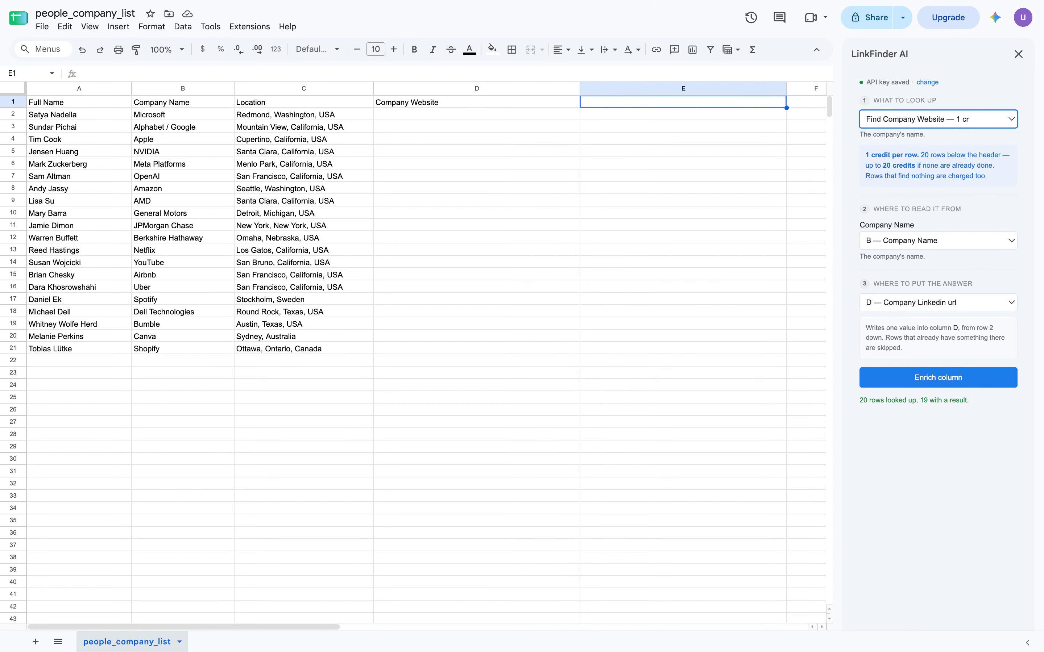Open the File menu
This screenshot has width=1044, height=652.
coord(42,27)
